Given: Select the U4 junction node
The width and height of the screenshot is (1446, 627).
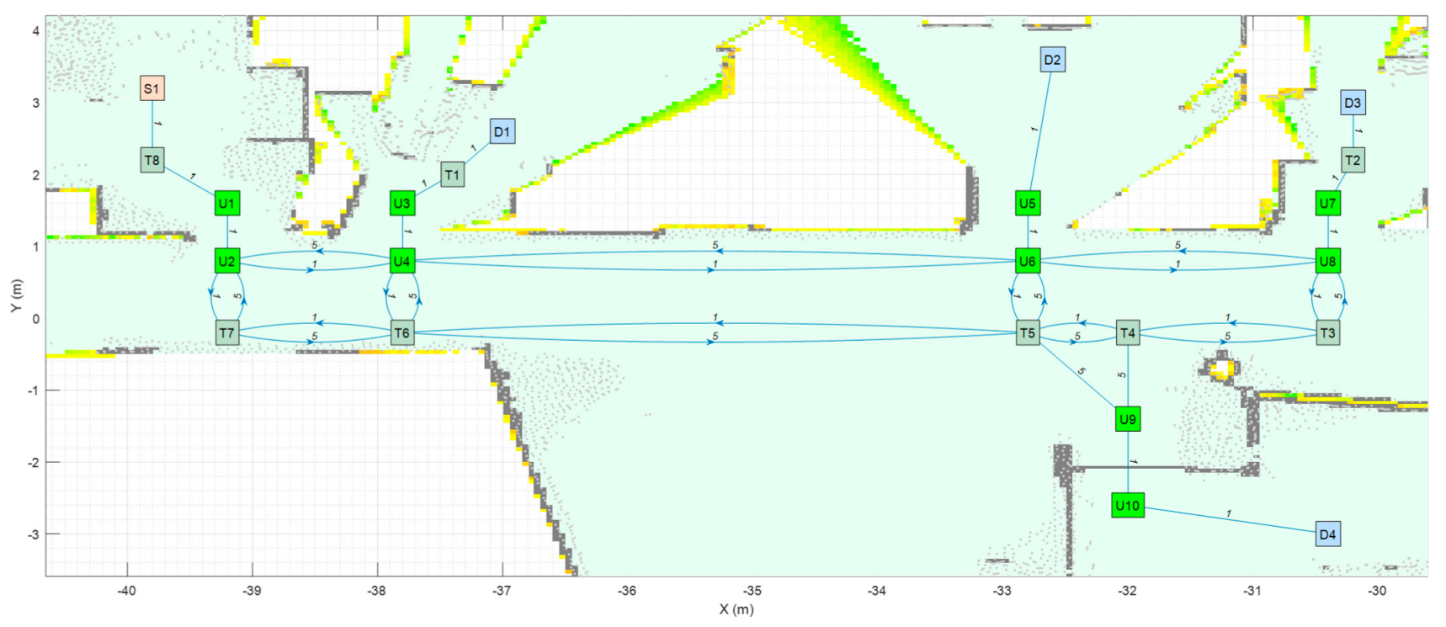Looking at the screenshot, I should tap(402, 261).
